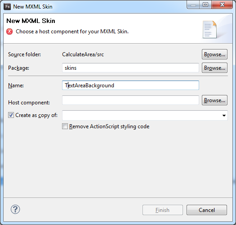Click the help question mark icon

(15, 209)
